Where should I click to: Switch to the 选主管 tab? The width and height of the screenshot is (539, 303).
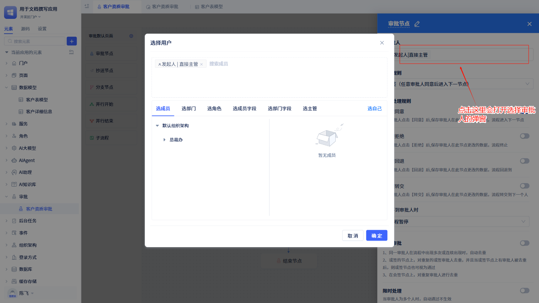[x=310, y=108]
